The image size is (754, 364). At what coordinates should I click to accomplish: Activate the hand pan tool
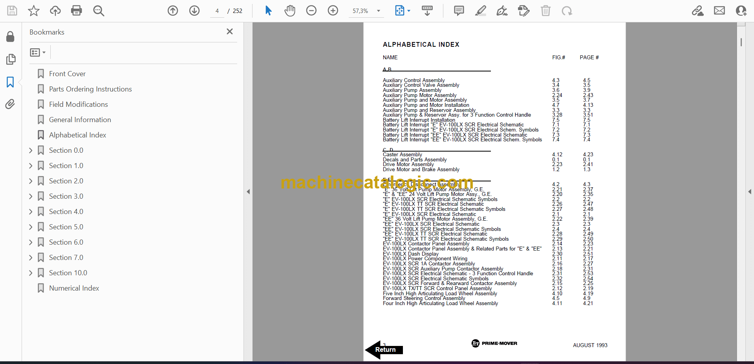(290, 11)
